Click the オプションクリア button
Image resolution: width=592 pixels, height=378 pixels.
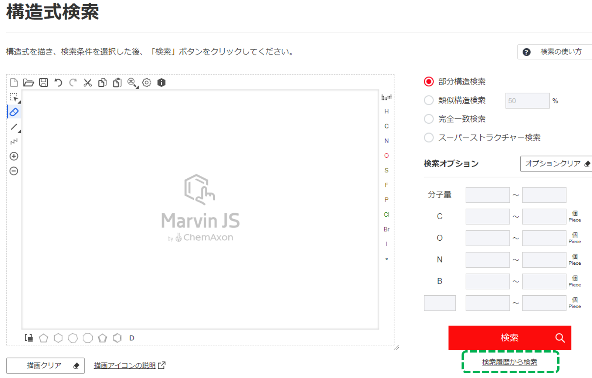tap(556, 164)
